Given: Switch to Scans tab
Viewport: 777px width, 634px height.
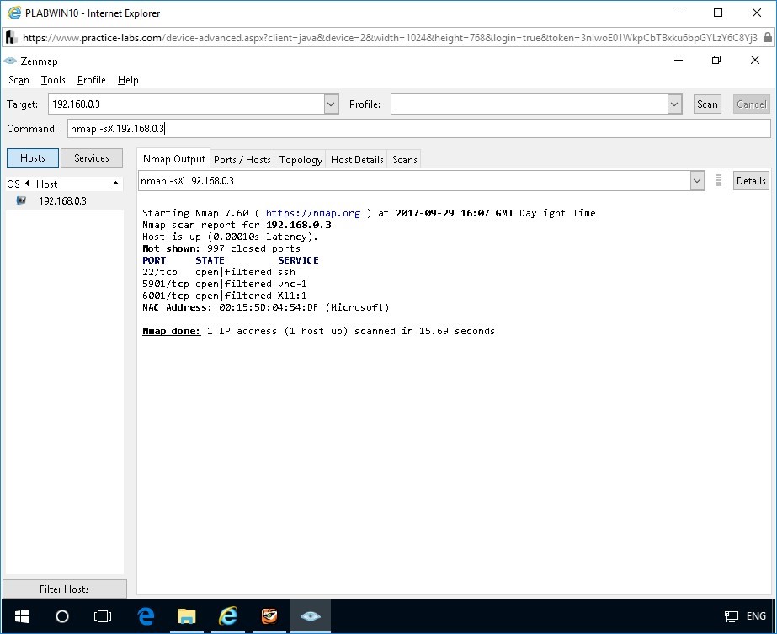Looking at the screenshot, I should (x=404, y=160).
